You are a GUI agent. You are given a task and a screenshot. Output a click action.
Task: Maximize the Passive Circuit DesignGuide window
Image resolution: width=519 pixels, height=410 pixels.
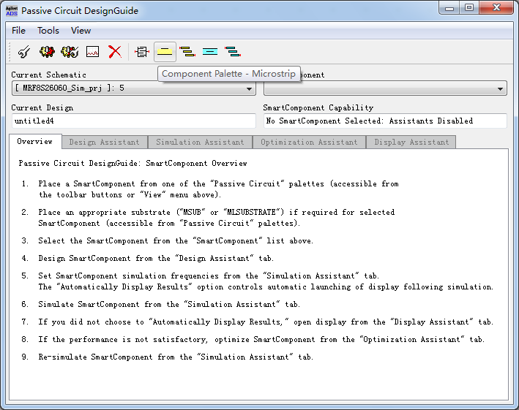click(469, 8)
